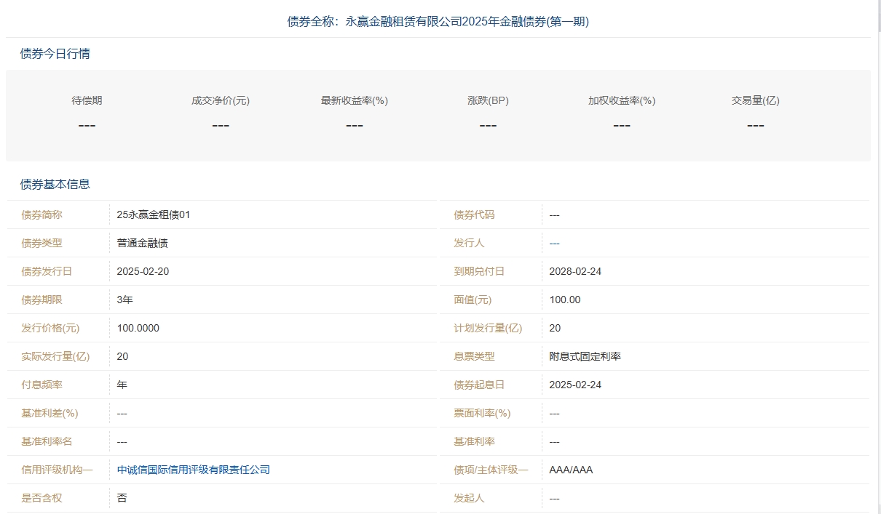Select the 待偿期 column header
The height and width of the screenshot is (514, 881).
pyautogui.click(x=87, y=100)
